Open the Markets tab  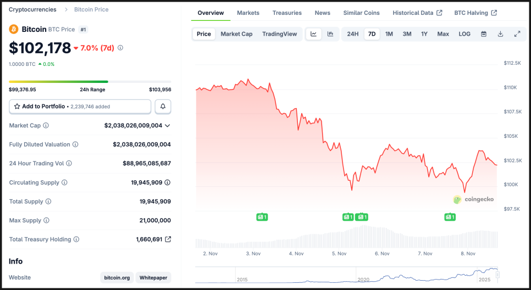(x=248, y=13)
